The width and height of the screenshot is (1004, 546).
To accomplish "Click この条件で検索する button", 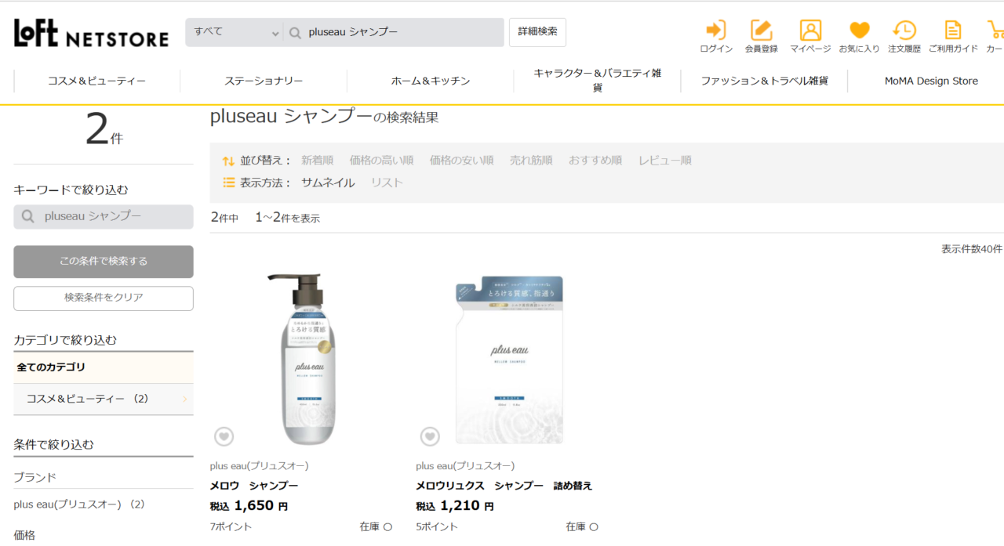I will click(x=104, y=262).
